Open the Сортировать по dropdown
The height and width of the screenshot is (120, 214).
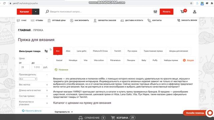tap(64, 112)
